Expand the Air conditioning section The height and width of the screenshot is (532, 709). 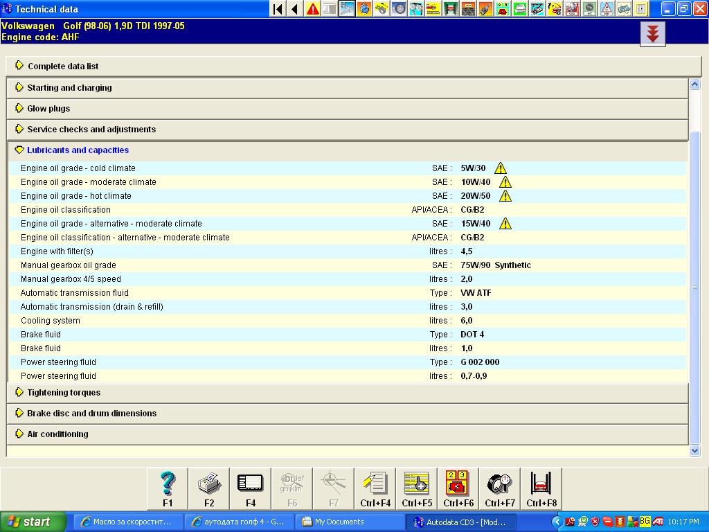(x=57, y=434)
